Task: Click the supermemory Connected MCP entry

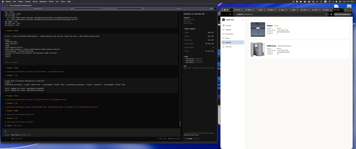Action: pyautogui.click(x=193, y=62)
